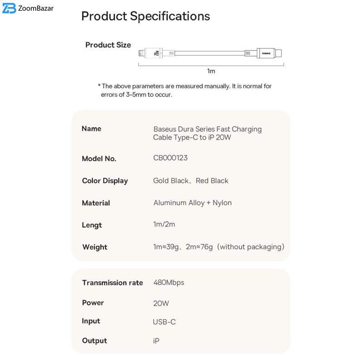The image size is (362, 362).
Task: Select the Product Size label
Action: tap(108, 45)
